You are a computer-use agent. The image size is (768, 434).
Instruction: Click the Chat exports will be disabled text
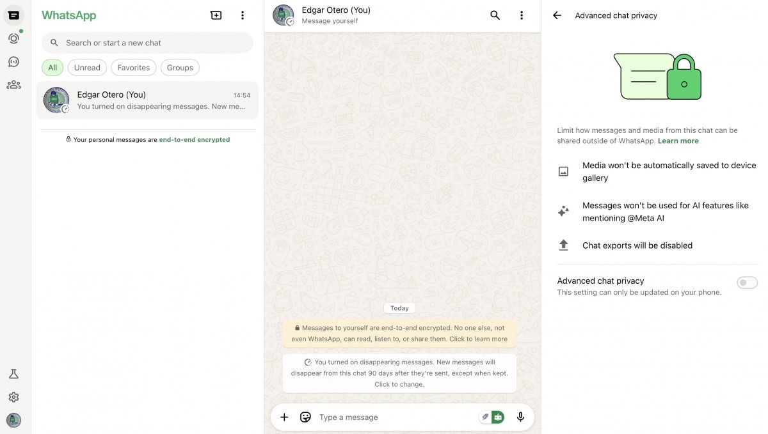click(x=637, y=245)
